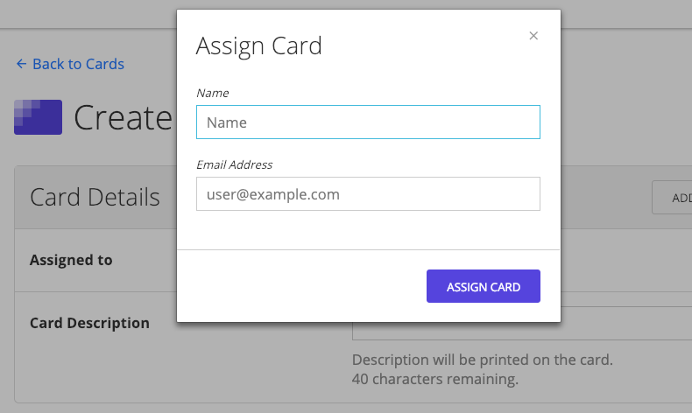Screen dimensions: 692x413
Task: Close the Assign Card dialog
Action: [x=533, y=36]
